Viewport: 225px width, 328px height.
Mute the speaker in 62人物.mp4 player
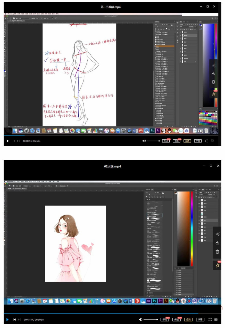point(140,319)
